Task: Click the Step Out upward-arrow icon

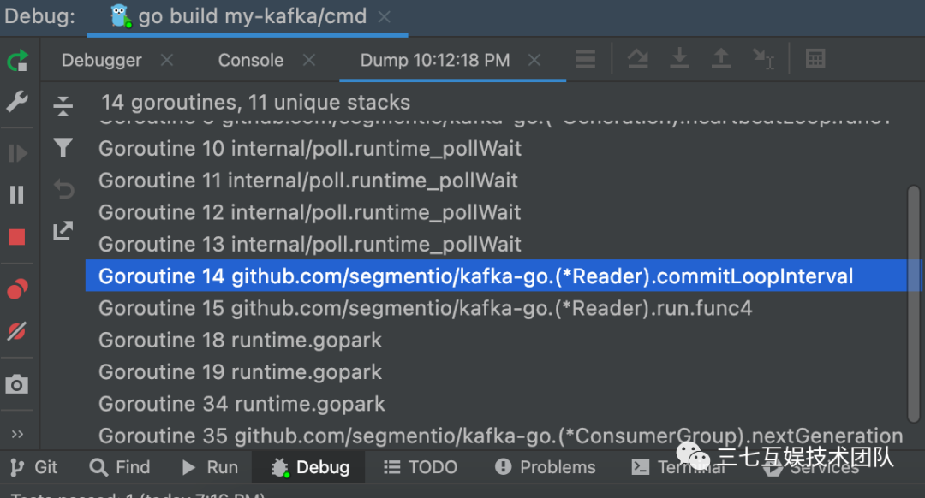Action: pos(721,59)
